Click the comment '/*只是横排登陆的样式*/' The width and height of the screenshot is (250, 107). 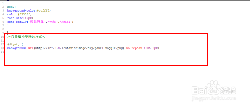click(26, 37)
